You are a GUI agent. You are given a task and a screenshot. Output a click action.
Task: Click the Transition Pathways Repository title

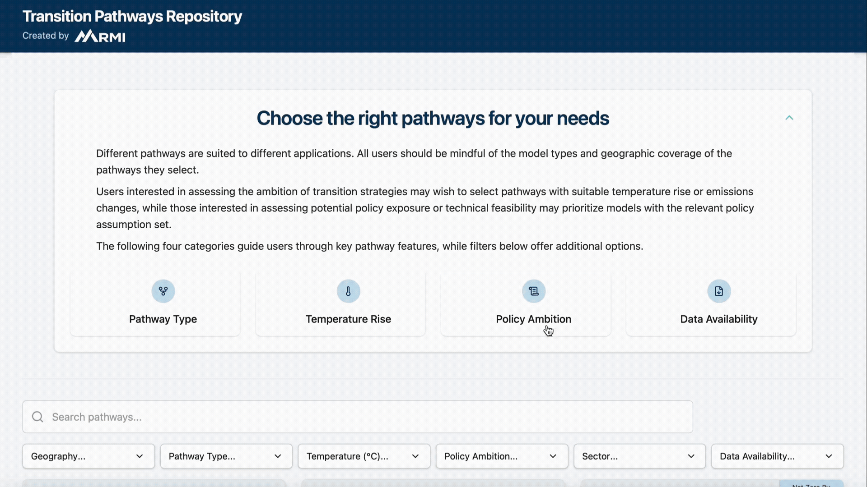pyautogui.click(x=132, y=16)
